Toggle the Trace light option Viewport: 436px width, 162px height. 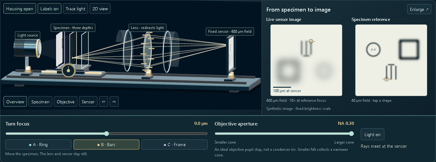pyautogui.click(x=75, y=9)
